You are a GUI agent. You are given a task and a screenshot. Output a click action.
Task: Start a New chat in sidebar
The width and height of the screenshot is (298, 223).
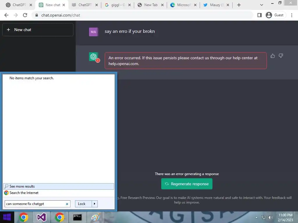[x=38, y=30]
